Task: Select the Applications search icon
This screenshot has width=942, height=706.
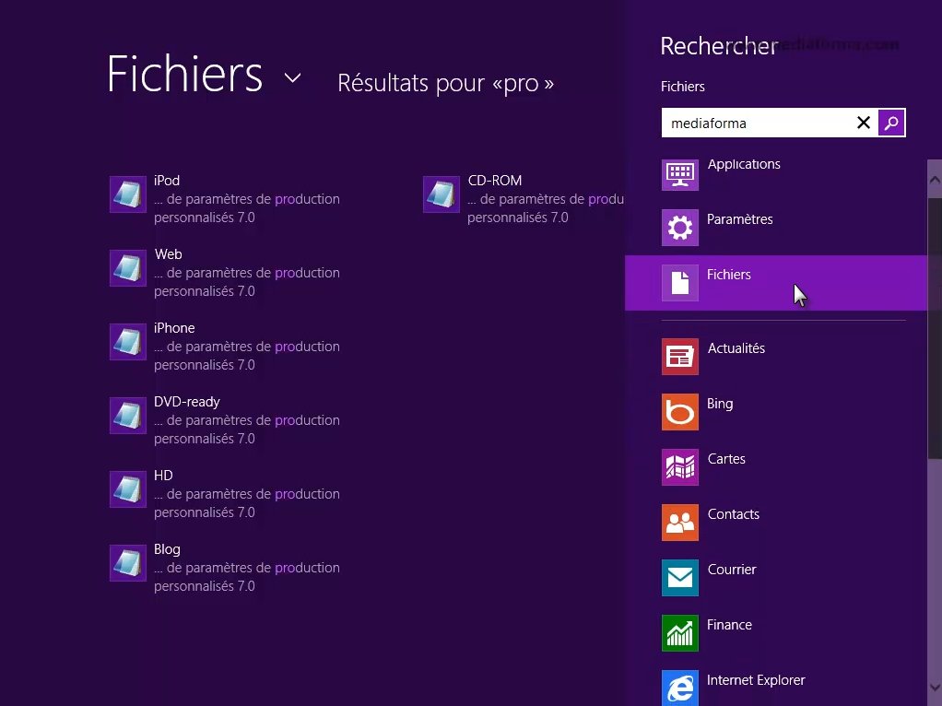Action: (x=680, y=175)
